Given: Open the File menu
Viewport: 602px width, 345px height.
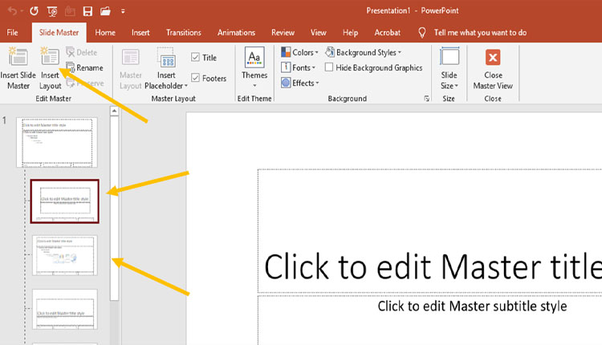Looking at the screenshot, I should [12, 33].
